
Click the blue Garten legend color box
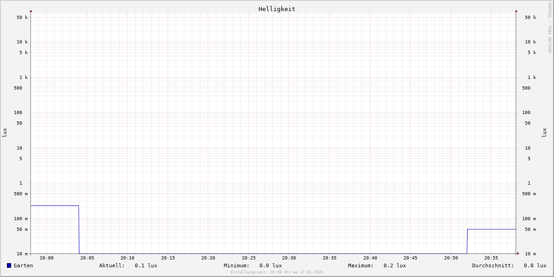(9, 265)
